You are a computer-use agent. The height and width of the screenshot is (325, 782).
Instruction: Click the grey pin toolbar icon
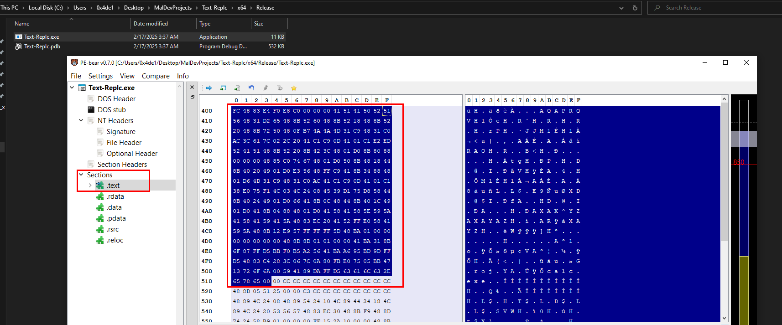[x=266, y=88]
